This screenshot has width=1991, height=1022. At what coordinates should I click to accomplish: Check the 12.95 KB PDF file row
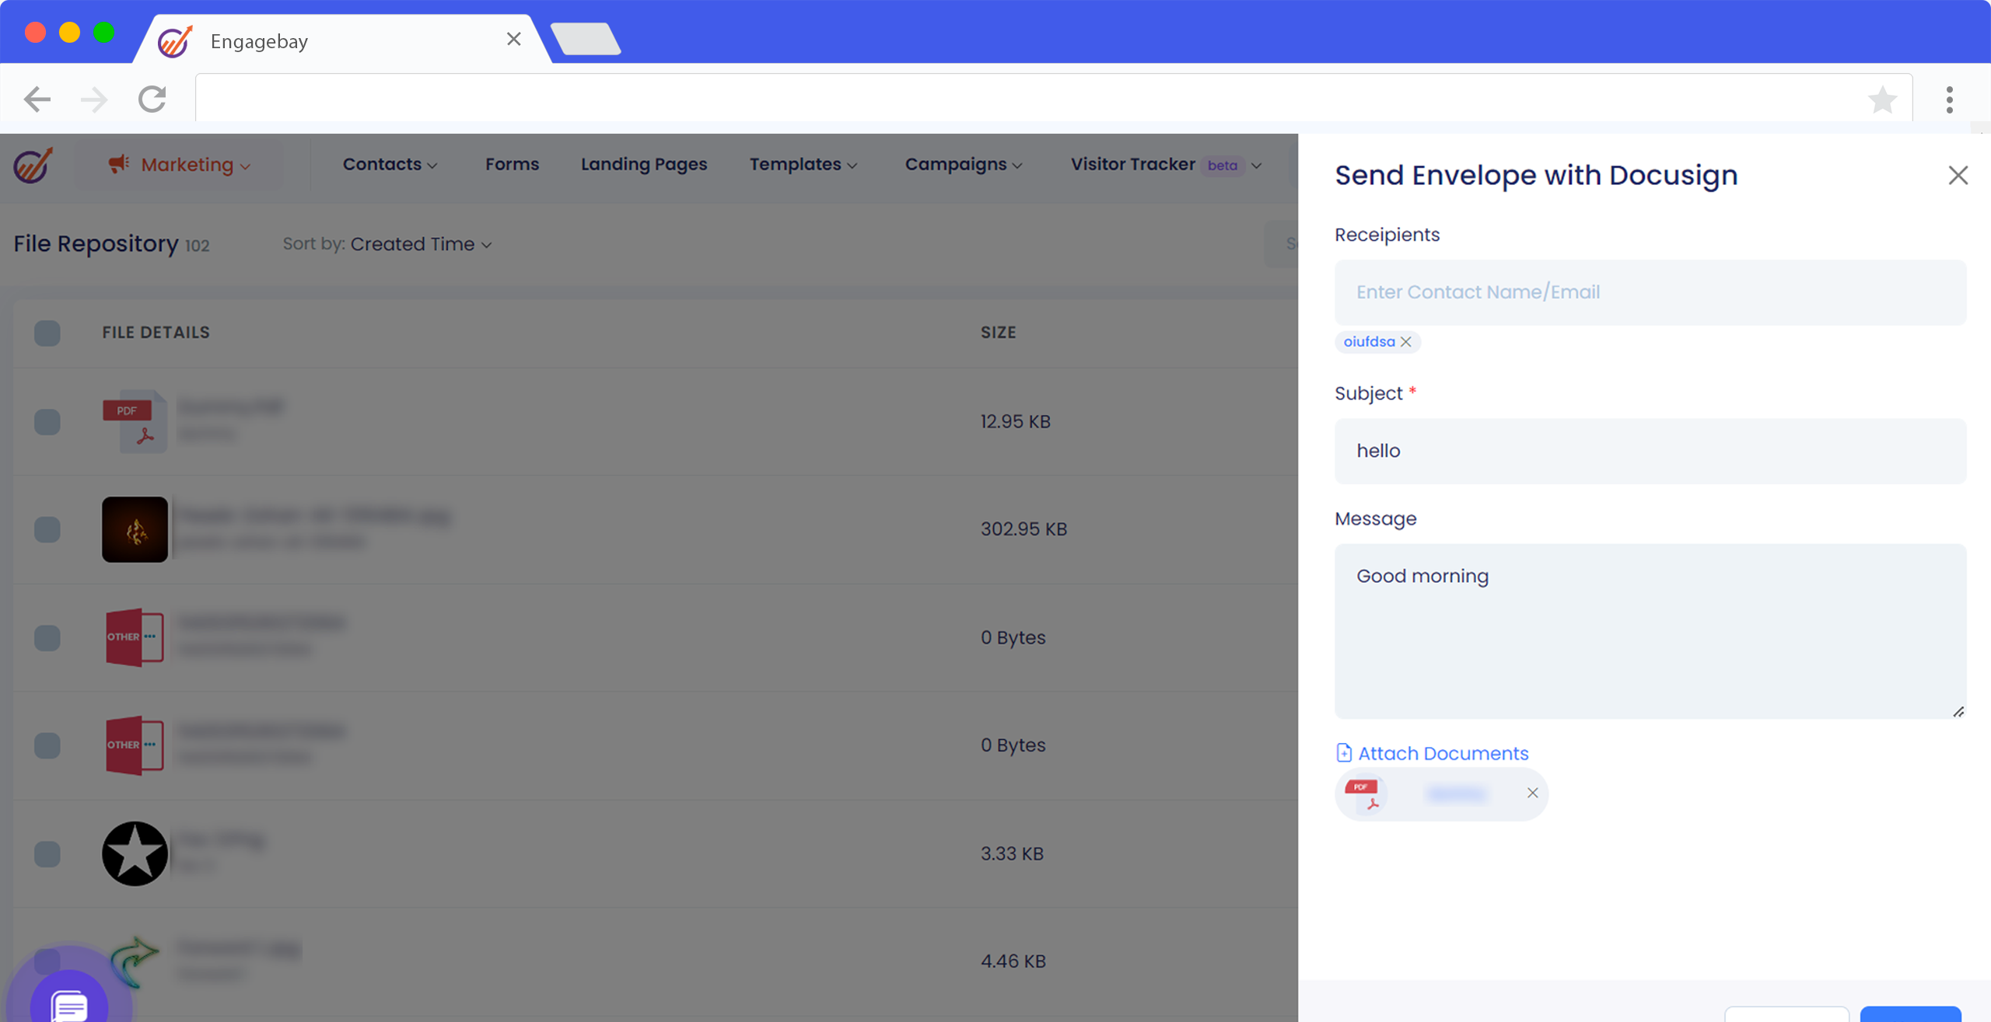[47, 421]
